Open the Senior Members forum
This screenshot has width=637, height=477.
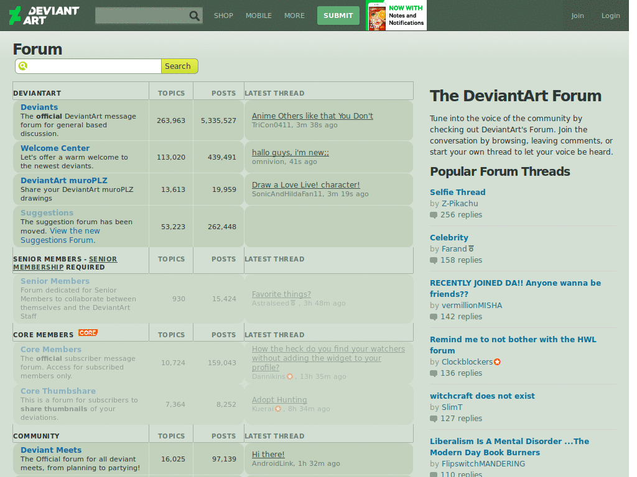click(x=55, y=281)
